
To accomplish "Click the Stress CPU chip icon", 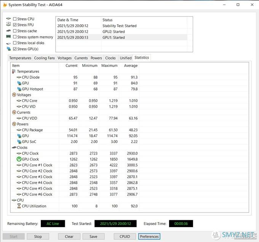I will pyautogui.click(x=8, y=19).
